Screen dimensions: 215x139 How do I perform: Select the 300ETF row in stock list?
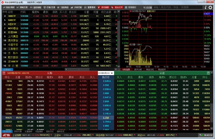[59, 16]
